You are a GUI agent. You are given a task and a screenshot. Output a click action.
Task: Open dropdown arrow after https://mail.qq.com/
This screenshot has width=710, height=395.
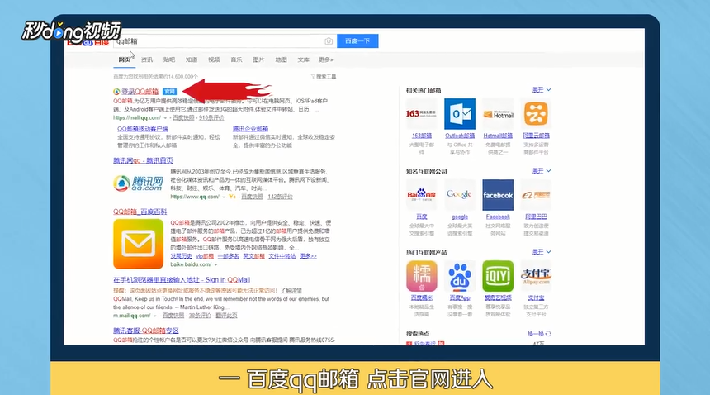tap(165, 118)
